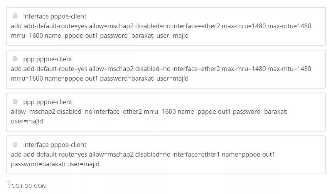
Task: Click the lone user=majid line in the third option
Action: (x=27, y=121)
